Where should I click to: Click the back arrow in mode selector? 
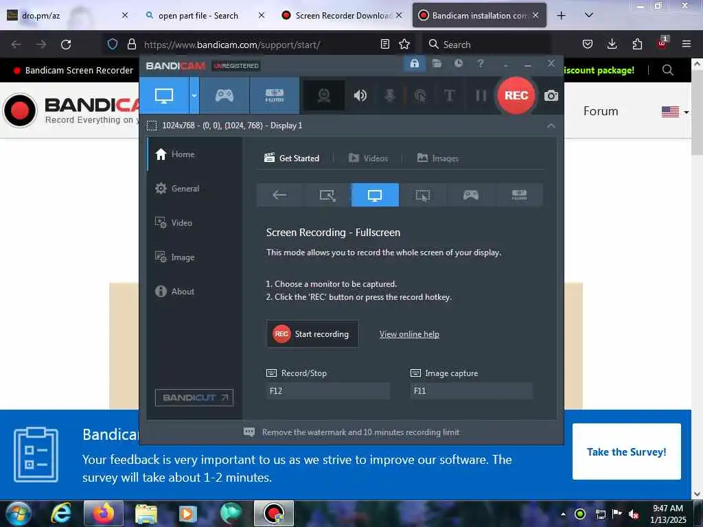coord(280,195)
